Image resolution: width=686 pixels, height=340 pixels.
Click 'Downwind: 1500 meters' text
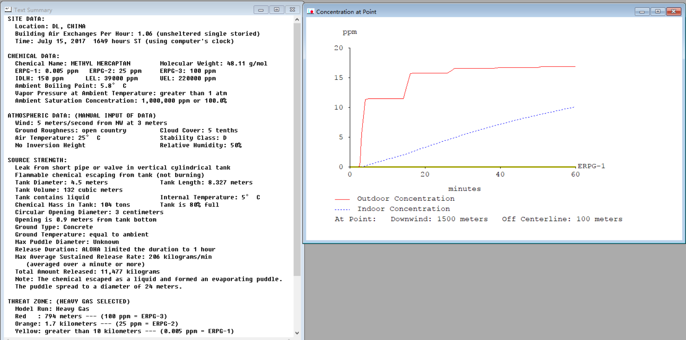pos(439,219)
